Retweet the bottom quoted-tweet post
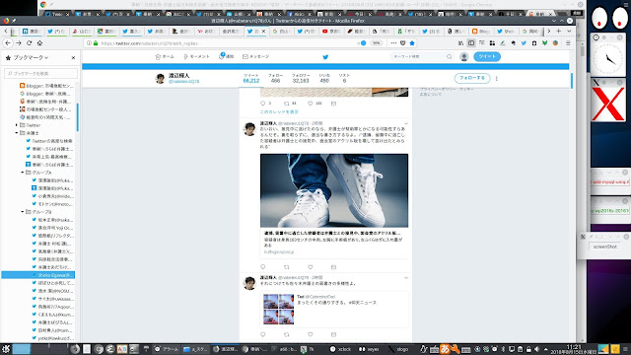 pyautogui.click(x=287, y=334)
